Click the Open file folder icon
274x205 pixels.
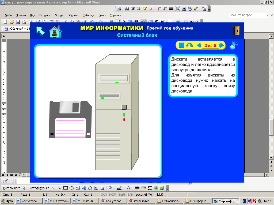click(x=12, y=22)
